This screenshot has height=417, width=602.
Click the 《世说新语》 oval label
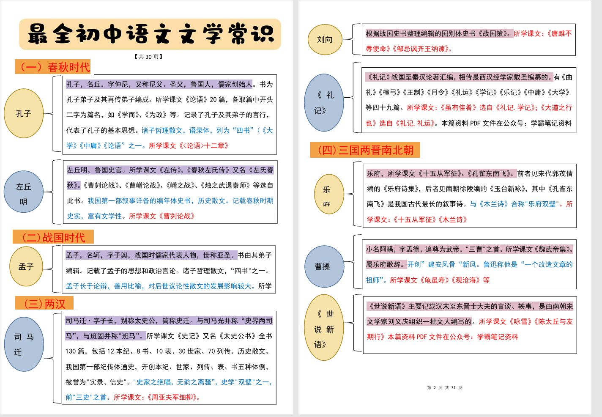[x=324, y=328]
